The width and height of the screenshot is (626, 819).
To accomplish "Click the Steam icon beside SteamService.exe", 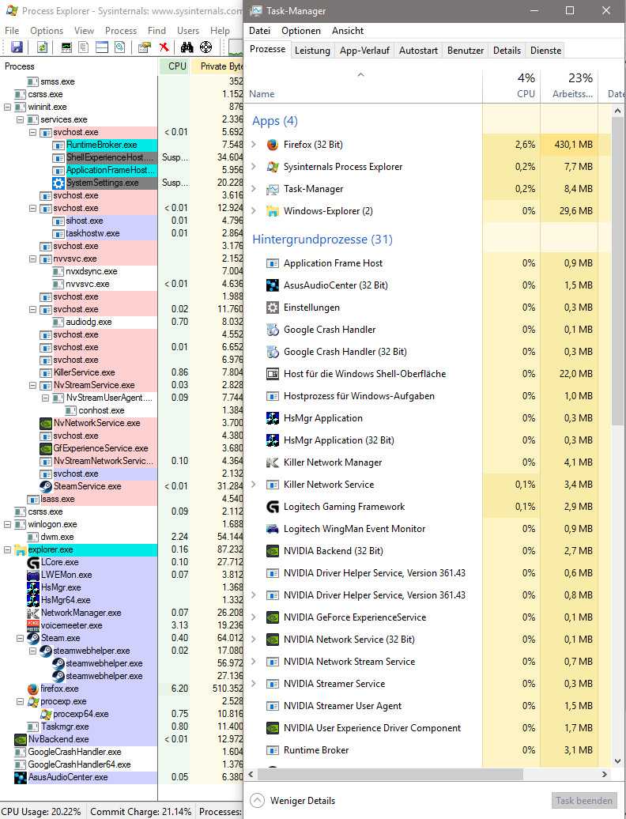I will pyautogui.click(x=45, y=486).
